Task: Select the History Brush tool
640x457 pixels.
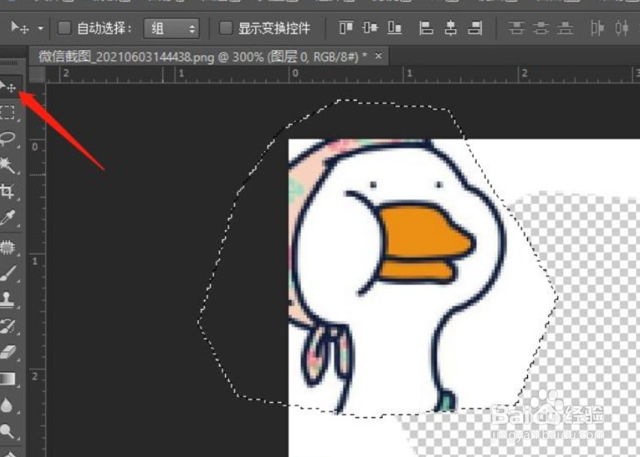Action: [x=8, y=326]
